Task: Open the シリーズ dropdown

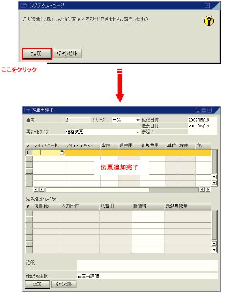Action: tap(138, 120)
